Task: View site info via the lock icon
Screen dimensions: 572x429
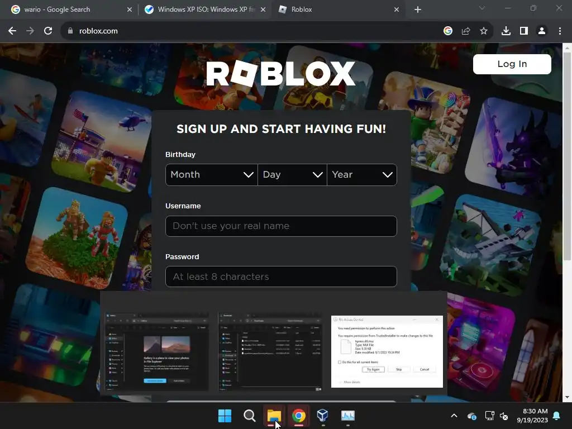Action: (70, 31)
